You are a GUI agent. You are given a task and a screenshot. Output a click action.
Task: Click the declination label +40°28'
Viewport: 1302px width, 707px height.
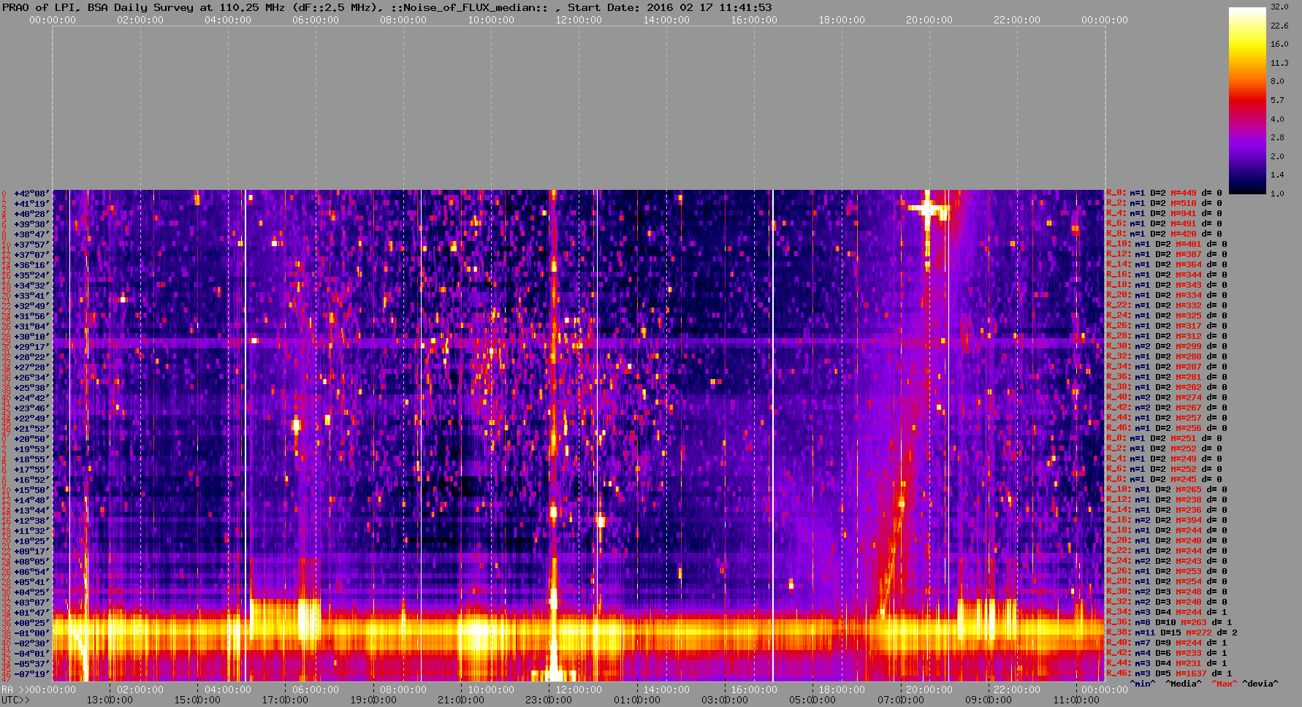coord(31,214)
